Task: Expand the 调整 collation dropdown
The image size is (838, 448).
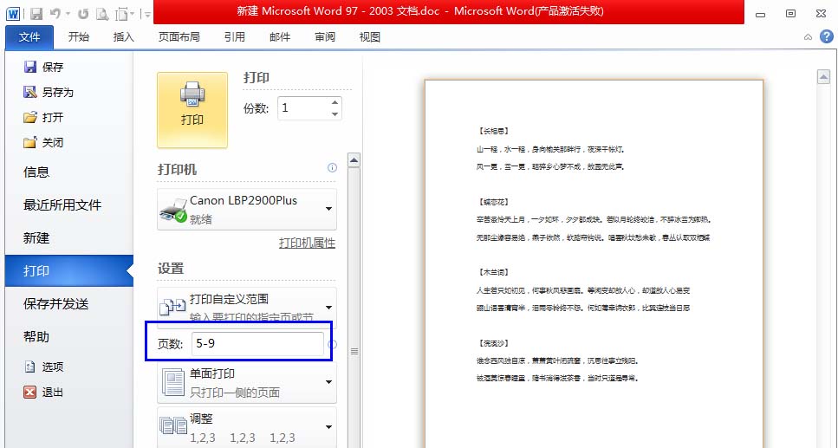Action: click(x=329, y=426)
